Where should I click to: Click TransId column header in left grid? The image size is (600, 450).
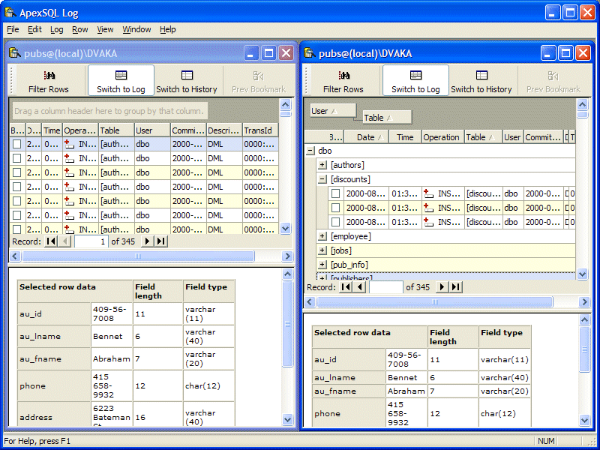pyautogui.click(x=260, y=130)
